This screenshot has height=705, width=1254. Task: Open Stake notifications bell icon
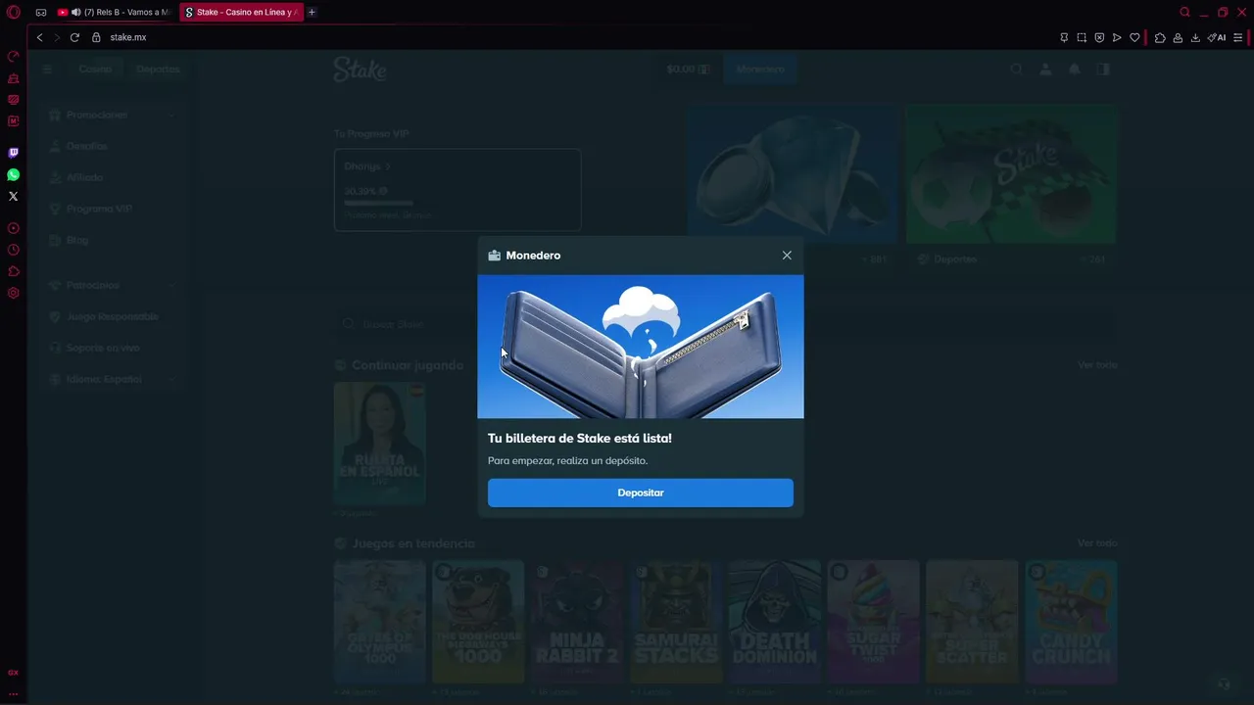pos(1075,70)
